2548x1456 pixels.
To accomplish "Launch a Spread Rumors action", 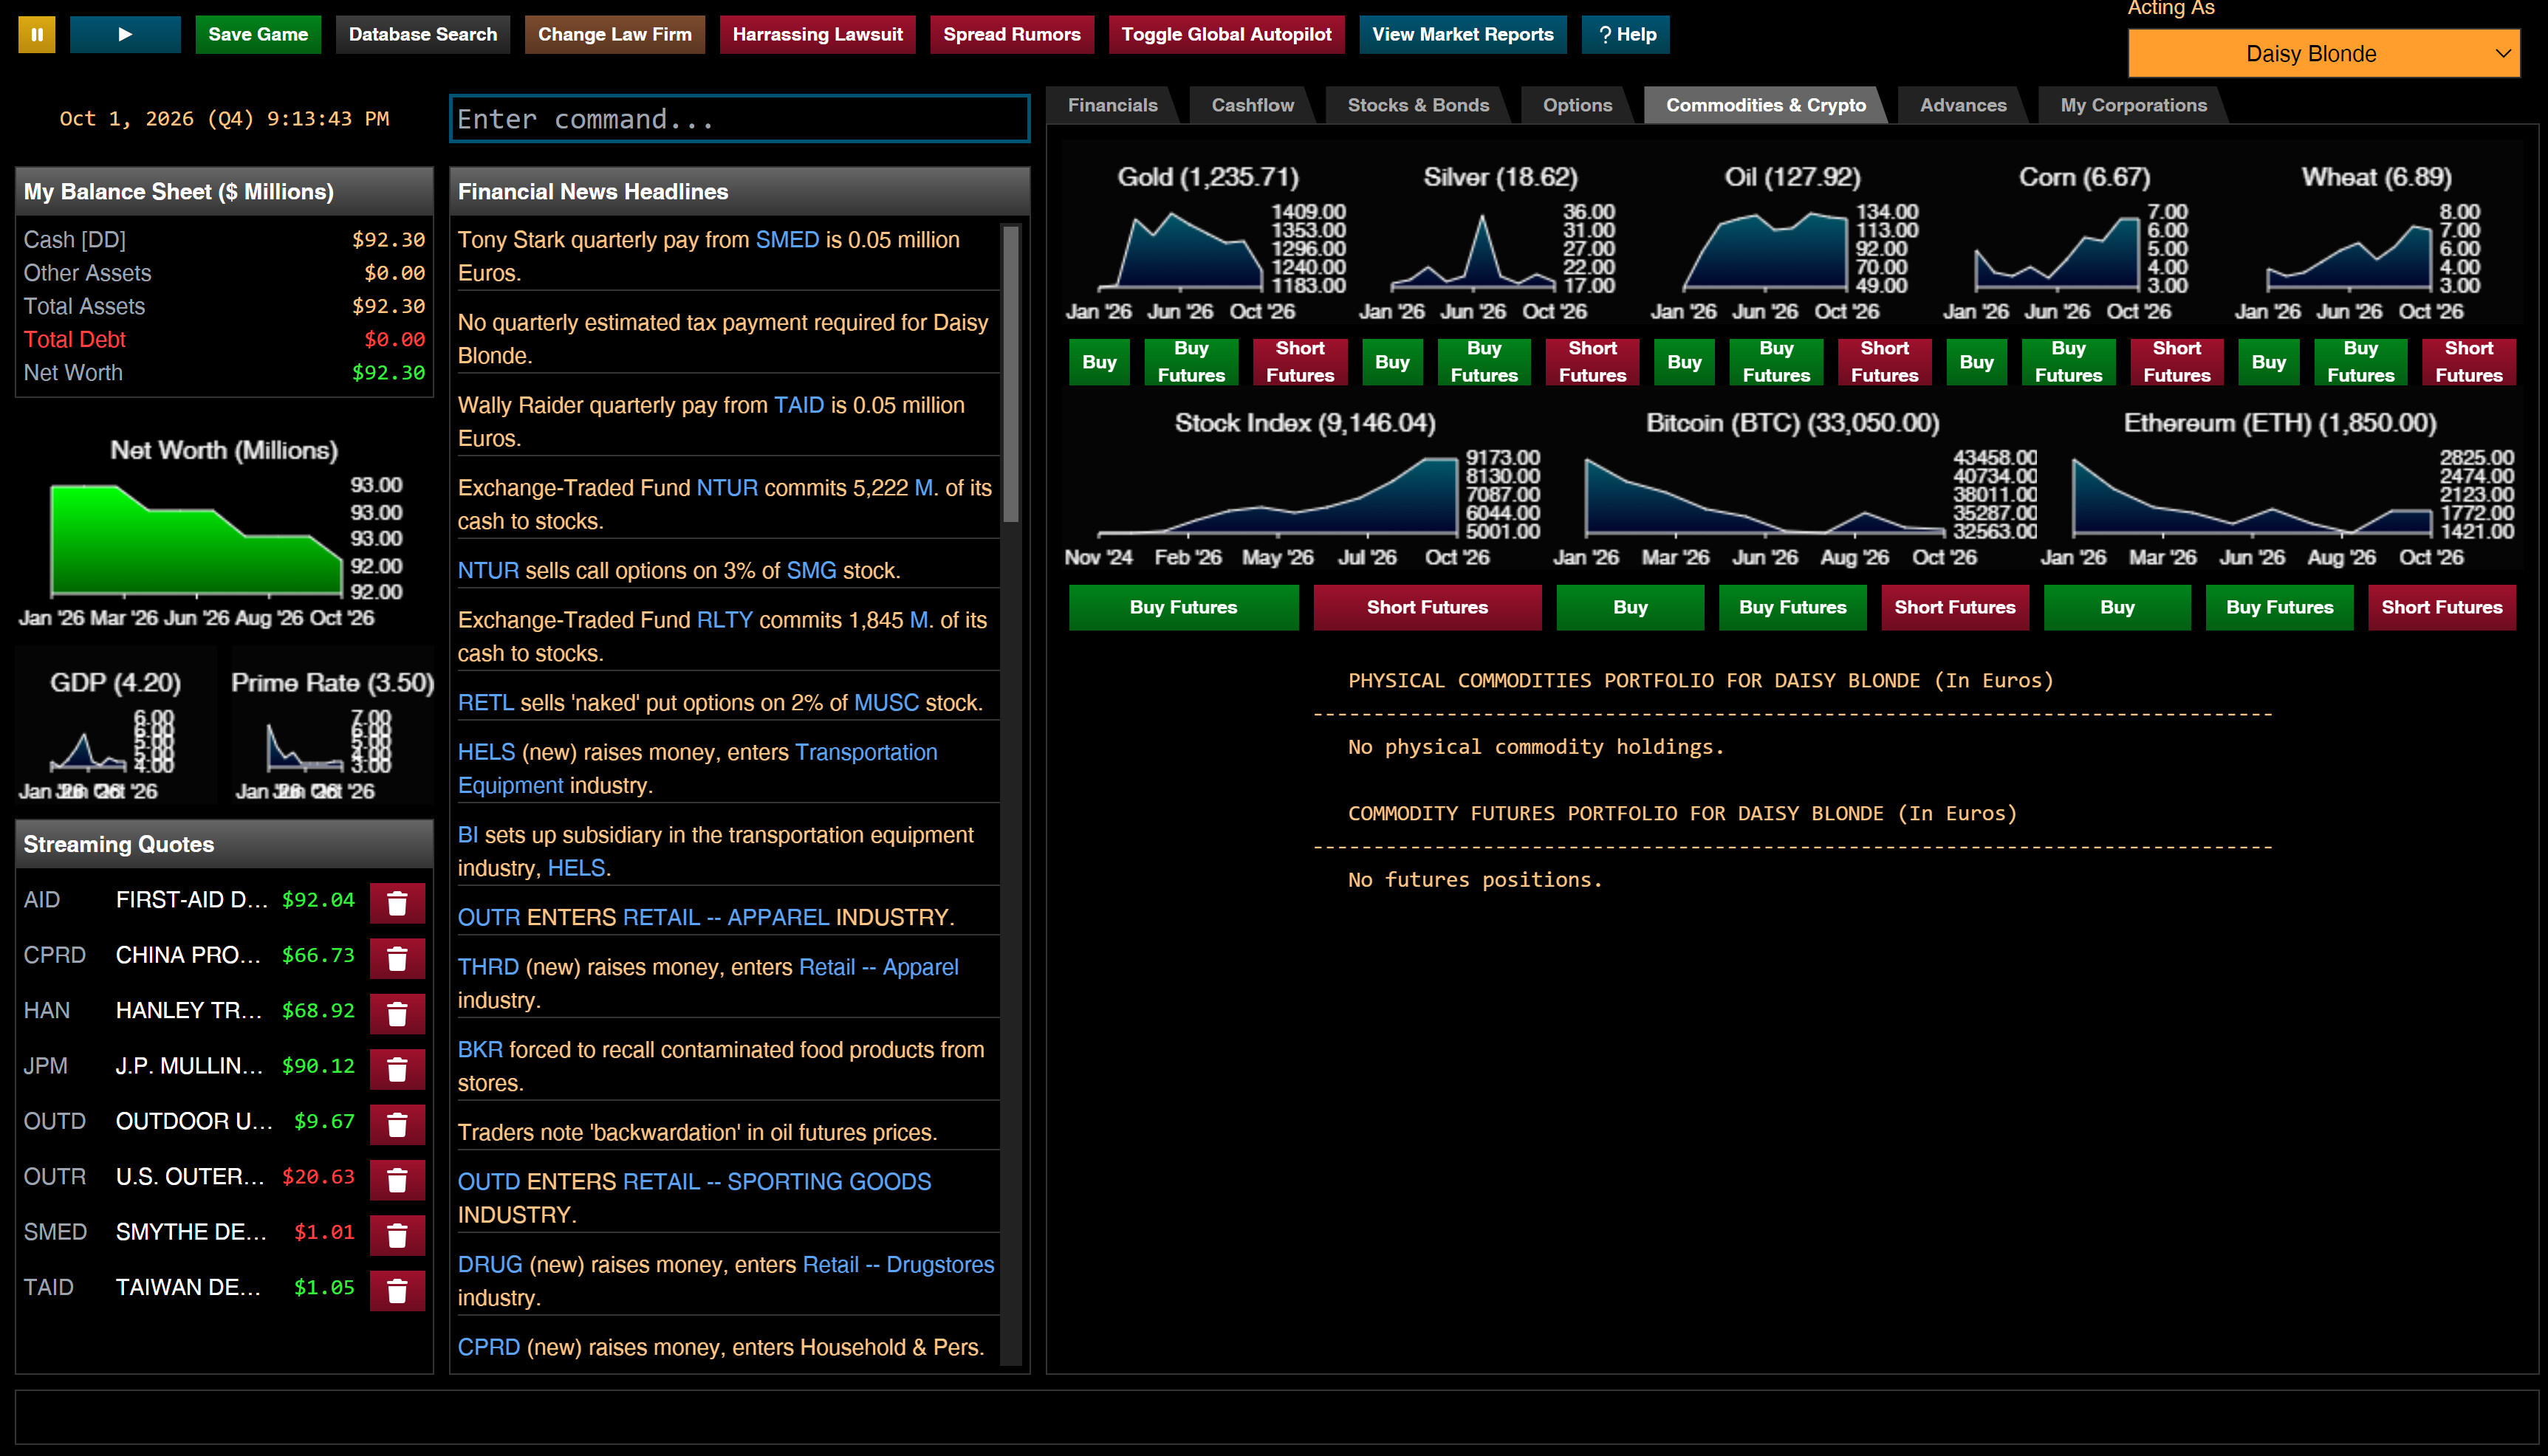I will click(1012, 33).
